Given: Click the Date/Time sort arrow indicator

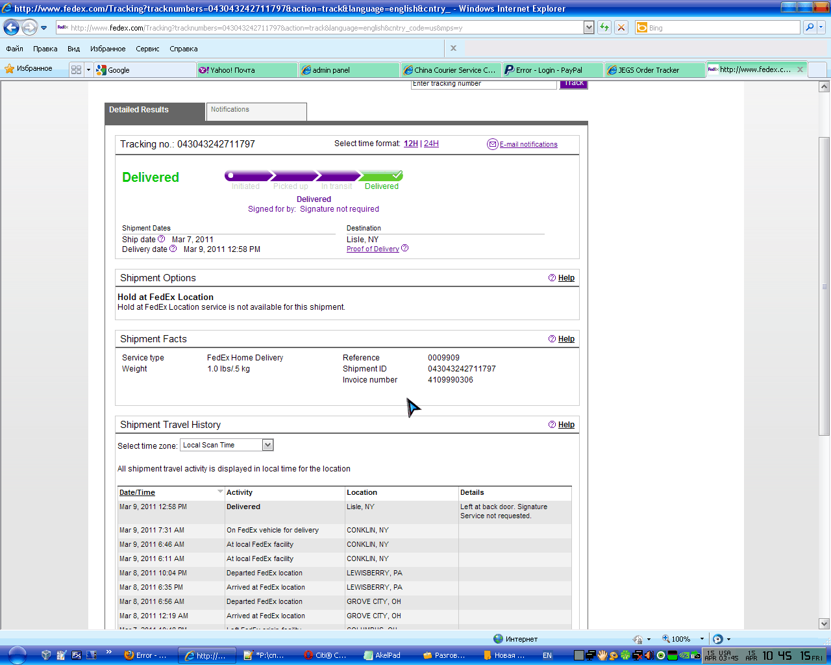Looking at the screenshot, I should tap(220, 492).
